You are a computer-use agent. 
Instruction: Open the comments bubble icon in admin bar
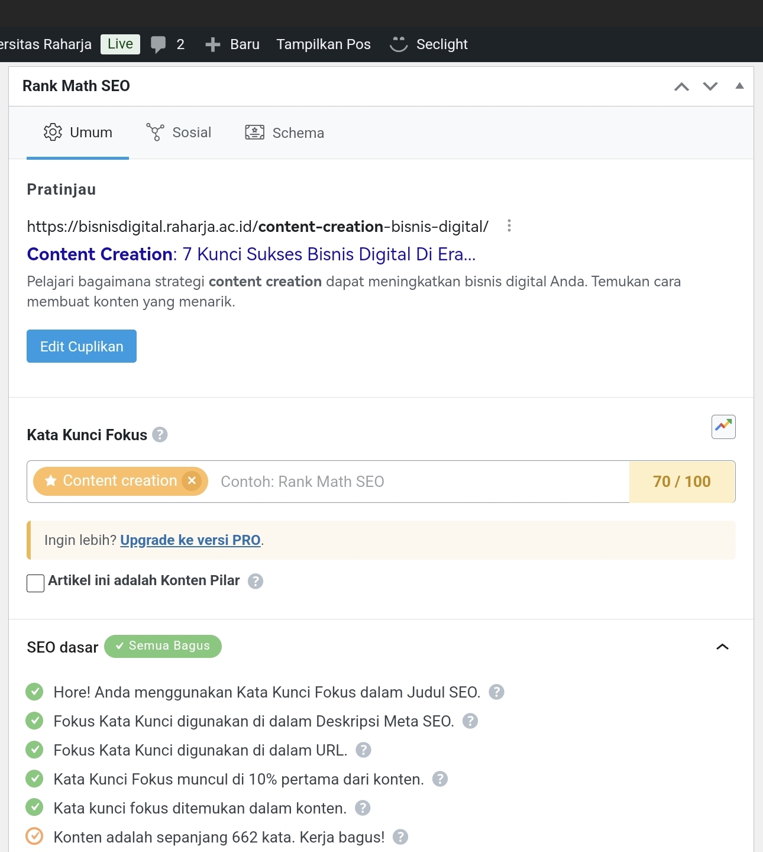pyautogui.click(x=158, y=44)
